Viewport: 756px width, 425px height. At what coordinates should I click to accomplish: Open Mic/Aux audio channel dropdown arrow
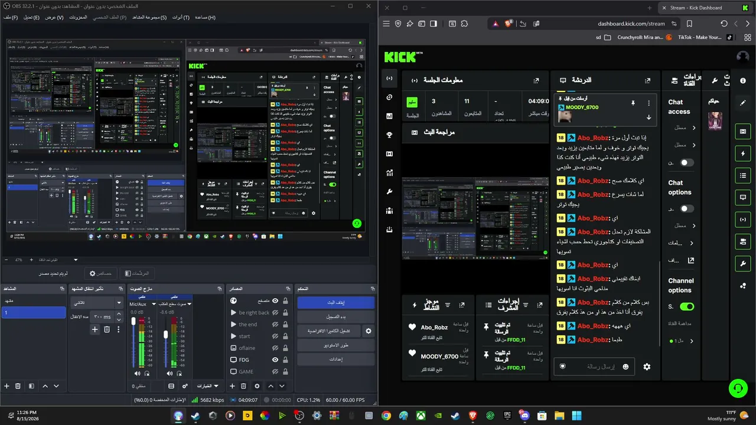(154, 304)
